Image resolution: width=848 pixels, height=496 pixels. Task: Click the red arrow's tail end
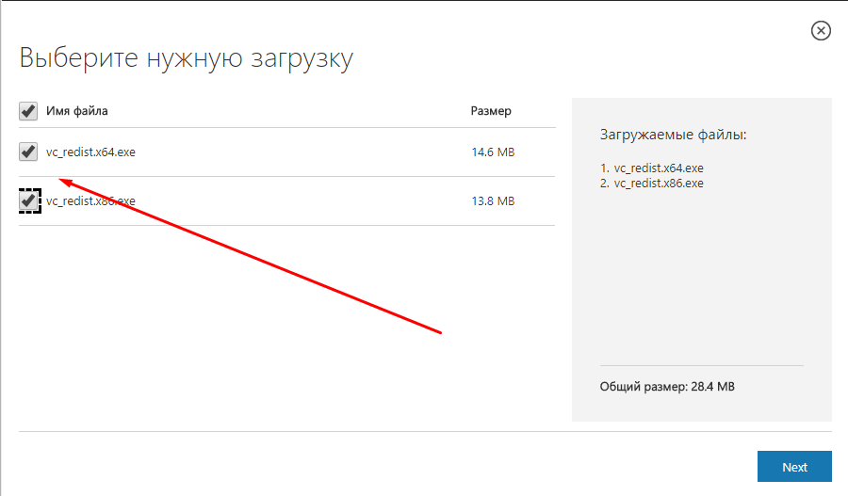coord(440,332)
